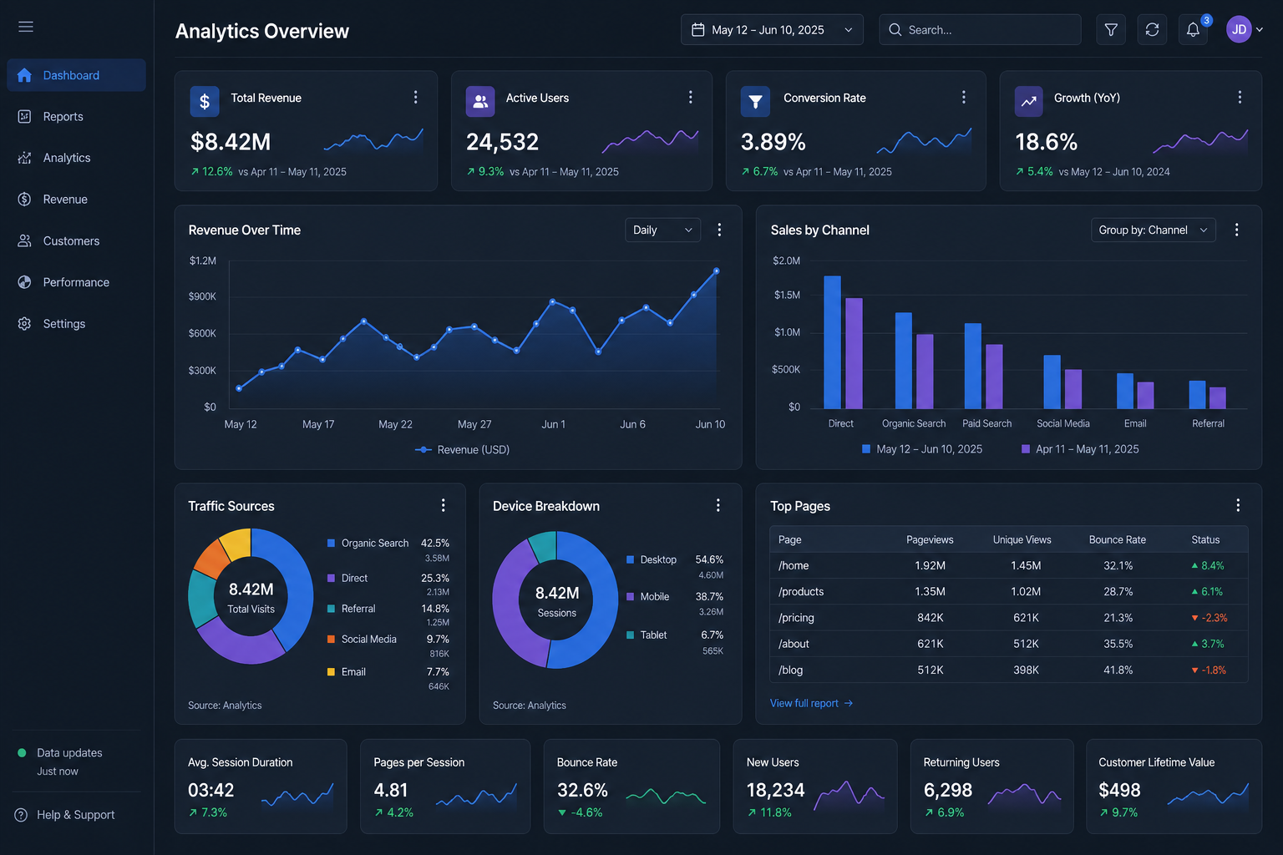Viewport: 1283px width, 855px height.
Task: Click the Total Revenue dollar icon
Action: pos(205,101)
